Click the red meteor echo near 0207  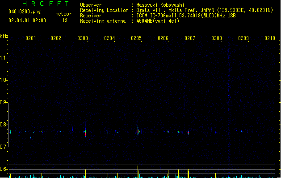188,133
